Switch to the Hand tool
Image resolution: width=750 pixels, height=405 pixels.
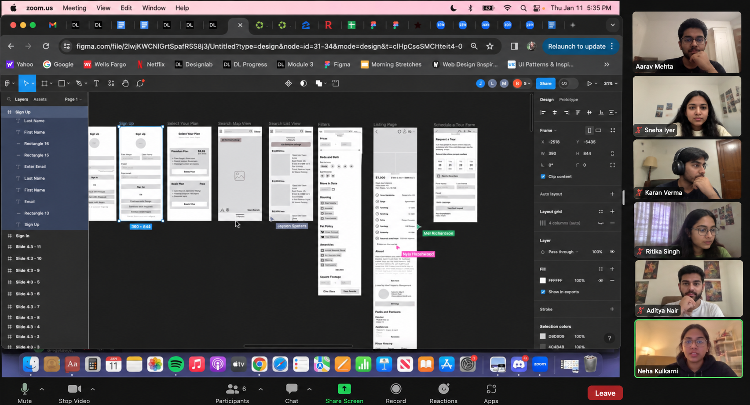pyautogui.click(x=125, y=83)
